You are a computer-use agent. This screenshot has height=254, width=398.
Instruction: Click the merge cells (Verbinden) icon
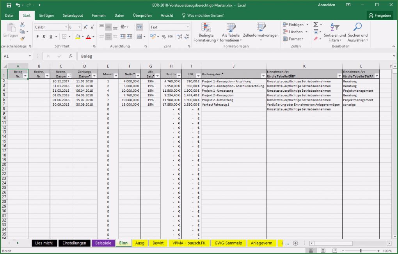[140, 36]
